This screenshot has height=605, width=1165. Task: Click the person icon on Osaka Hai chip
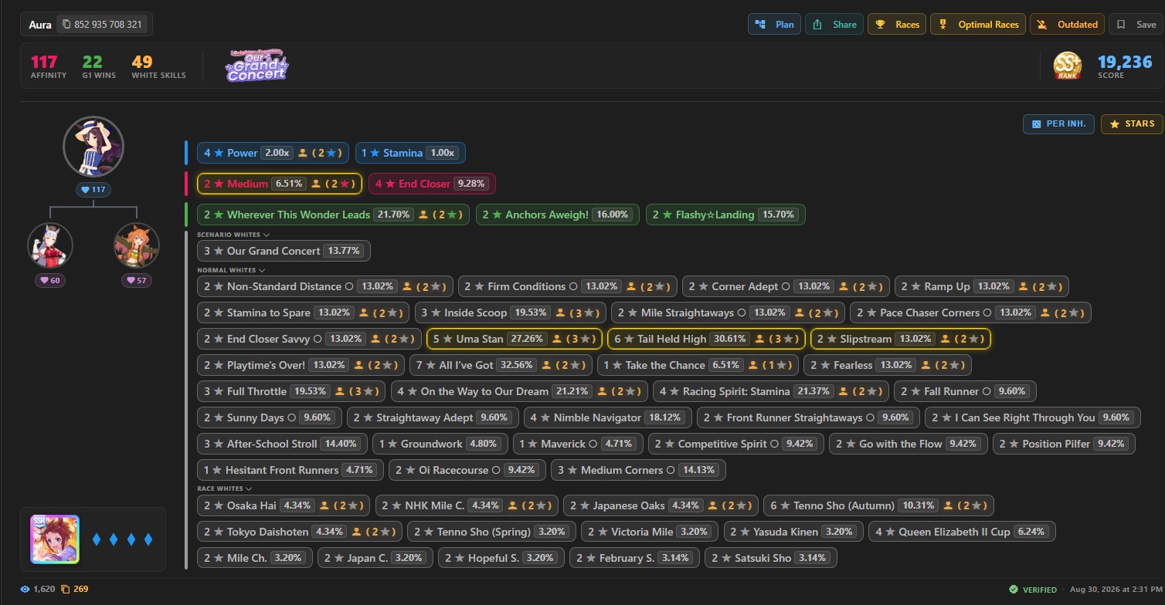324,505
